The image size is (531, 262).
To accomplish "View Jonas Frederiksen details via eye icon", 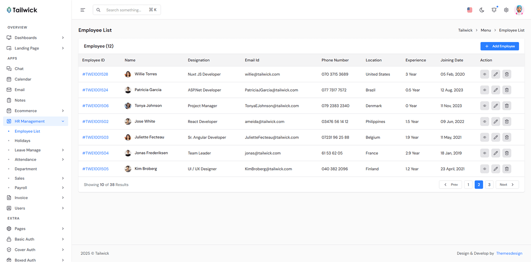I will (485, 153).
